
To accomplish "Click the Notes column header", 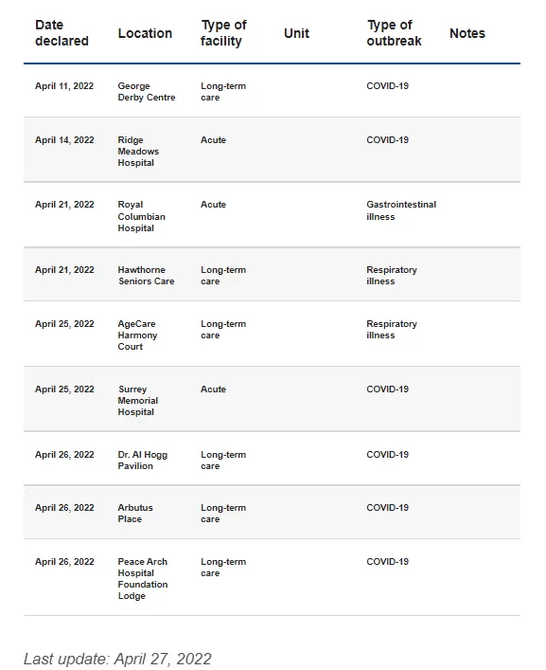I will 467,33.
